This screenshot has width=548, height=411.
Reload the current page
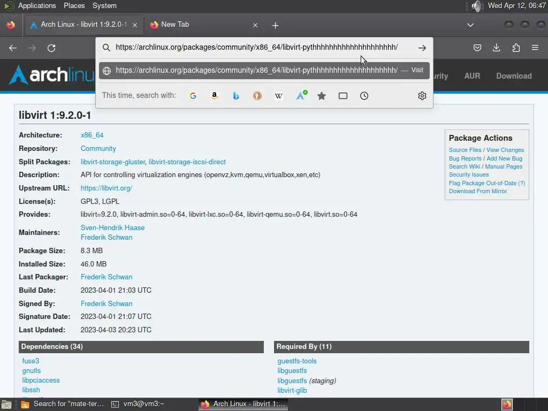[51, 48]
